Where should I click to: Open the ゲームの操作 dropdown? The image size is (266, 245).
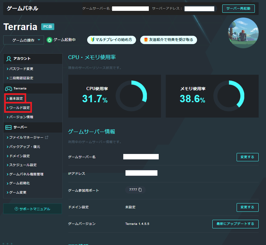24,40
